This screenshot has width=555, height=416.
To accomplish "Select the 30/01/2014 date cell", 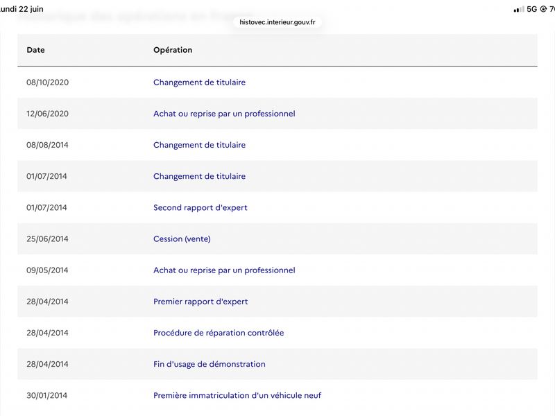I will click(x=46, y=395).
